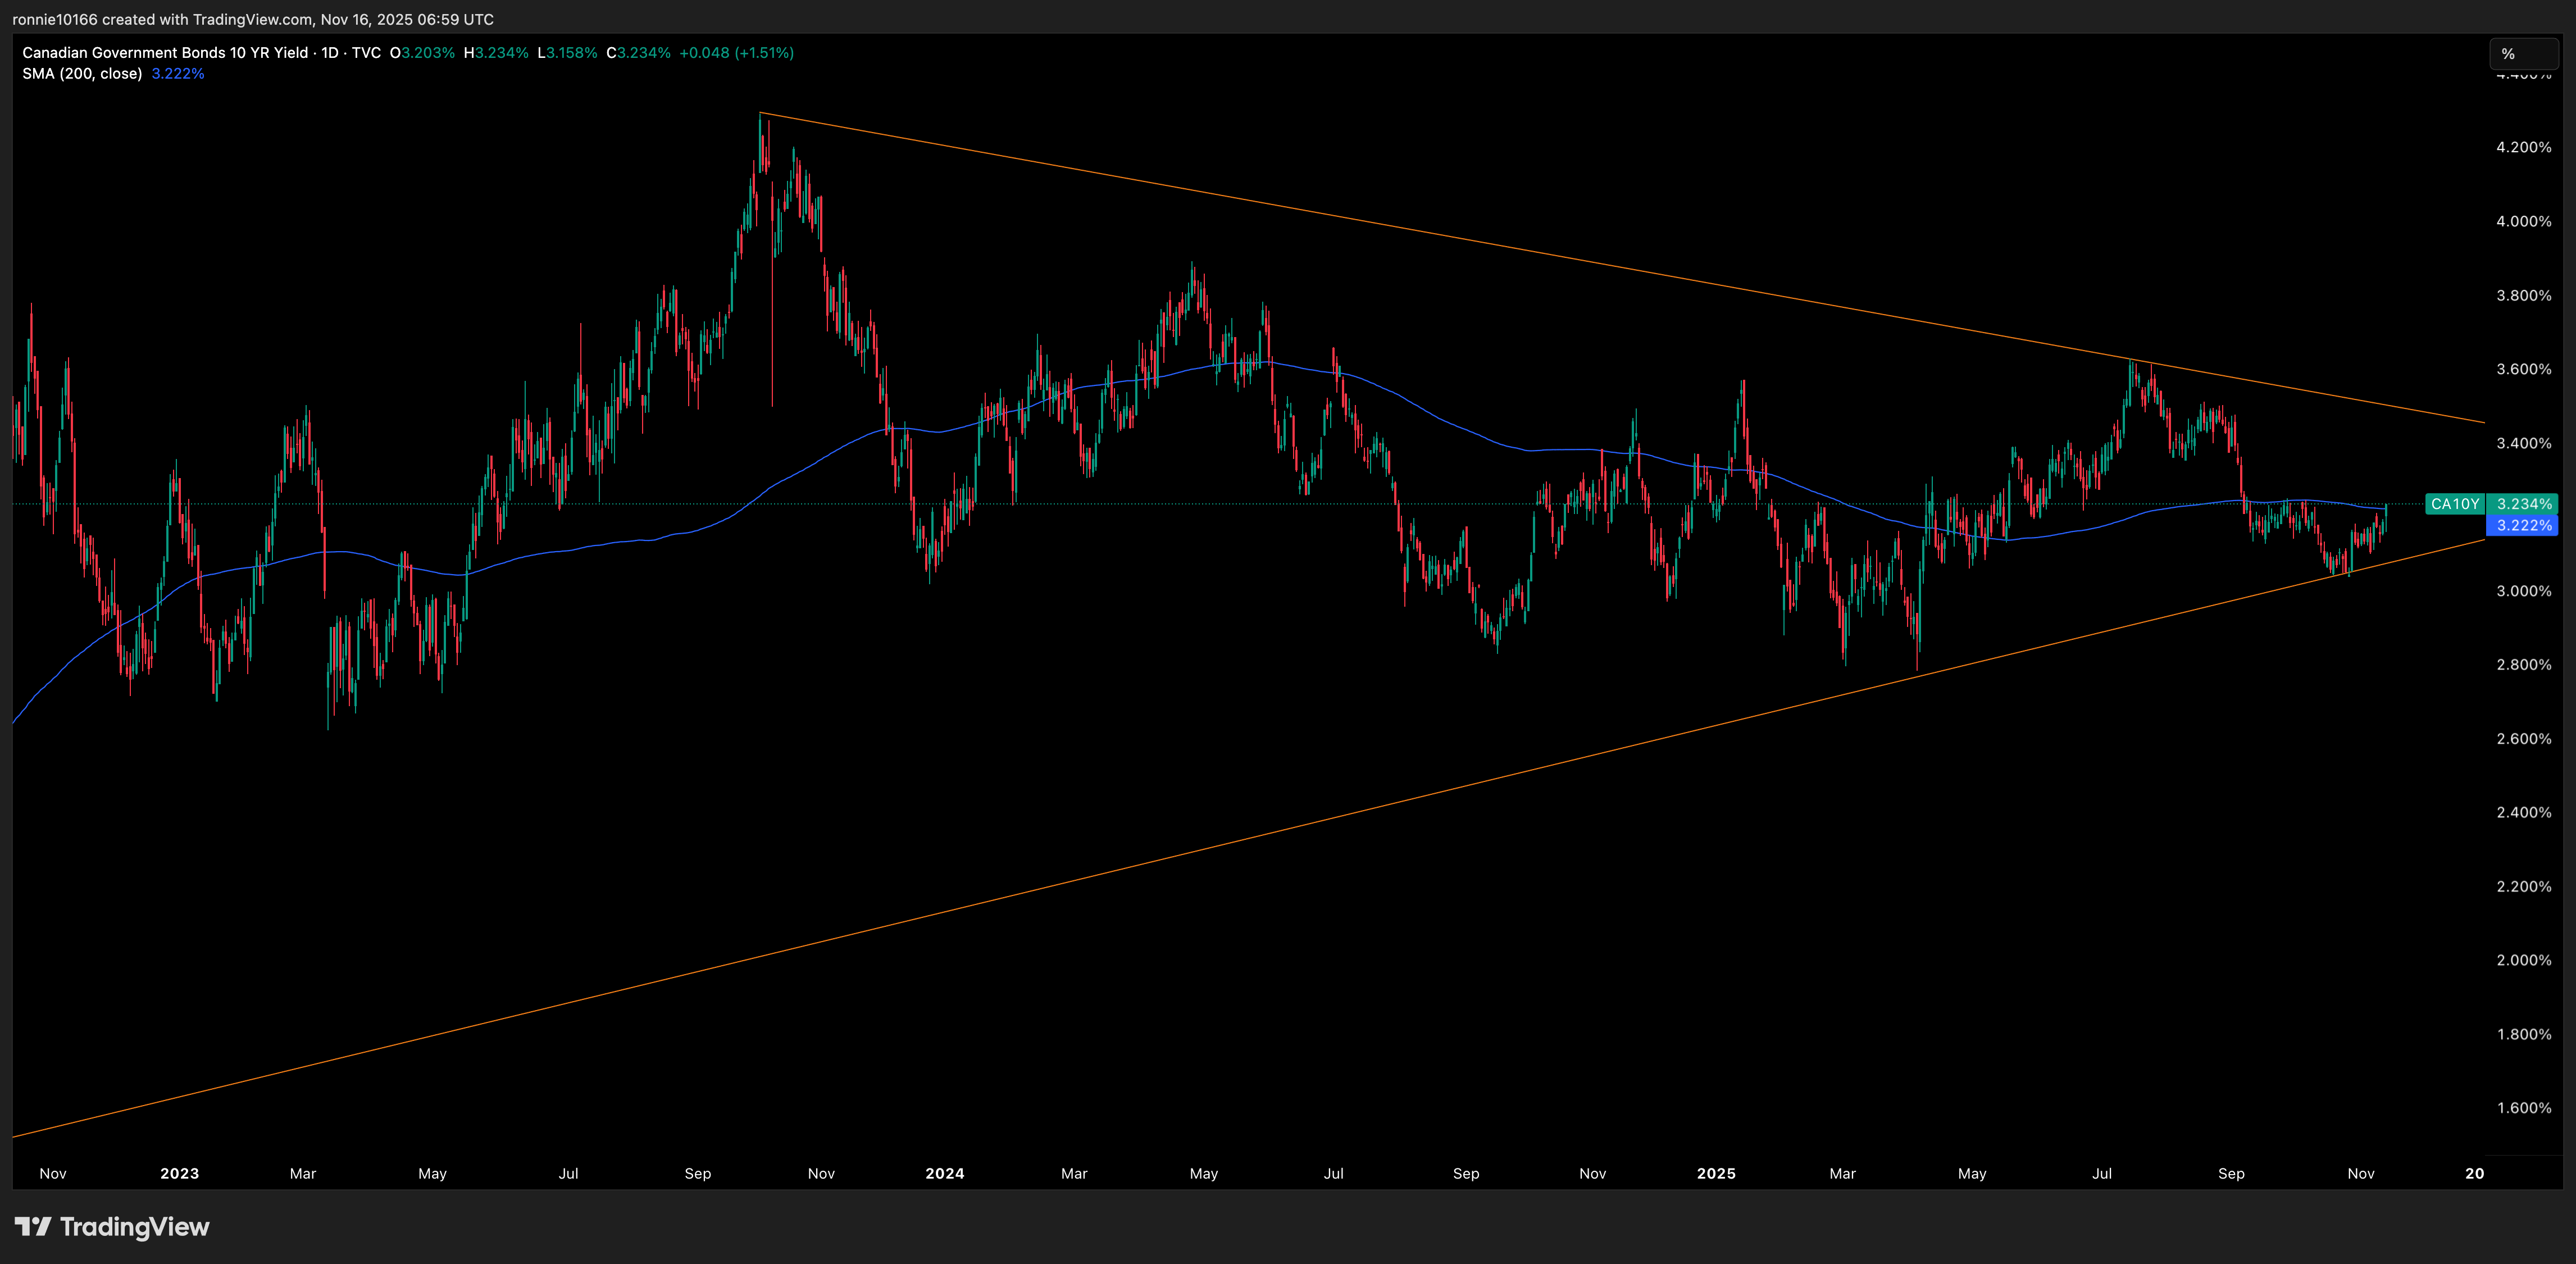Image resolution: width=2576 pixels, height=1264 pixels.
Task: Click the blue SMA value label on scale
Action: [2522, 527]
